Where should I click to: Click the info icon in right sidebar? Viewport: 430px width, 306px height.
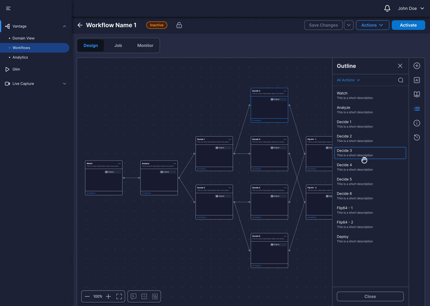point(417,123)
